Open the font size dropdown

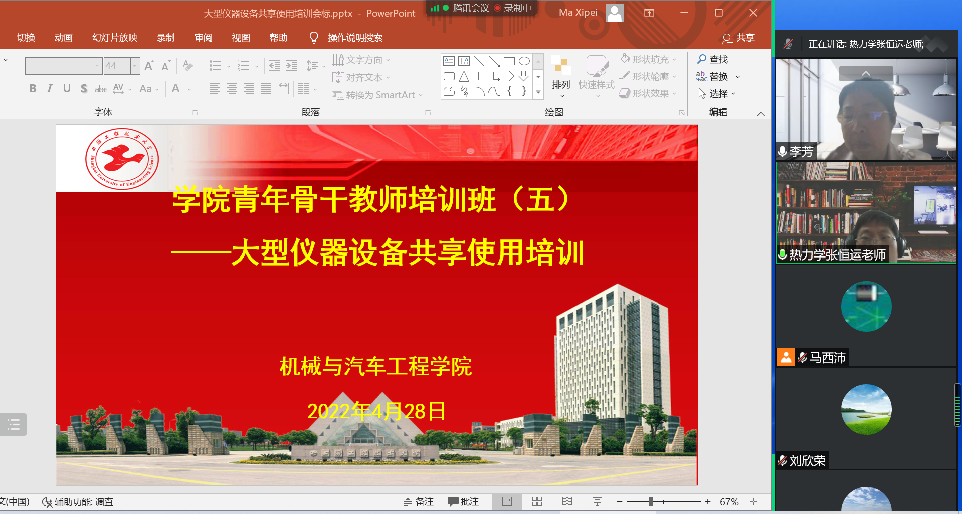(134, 66)
